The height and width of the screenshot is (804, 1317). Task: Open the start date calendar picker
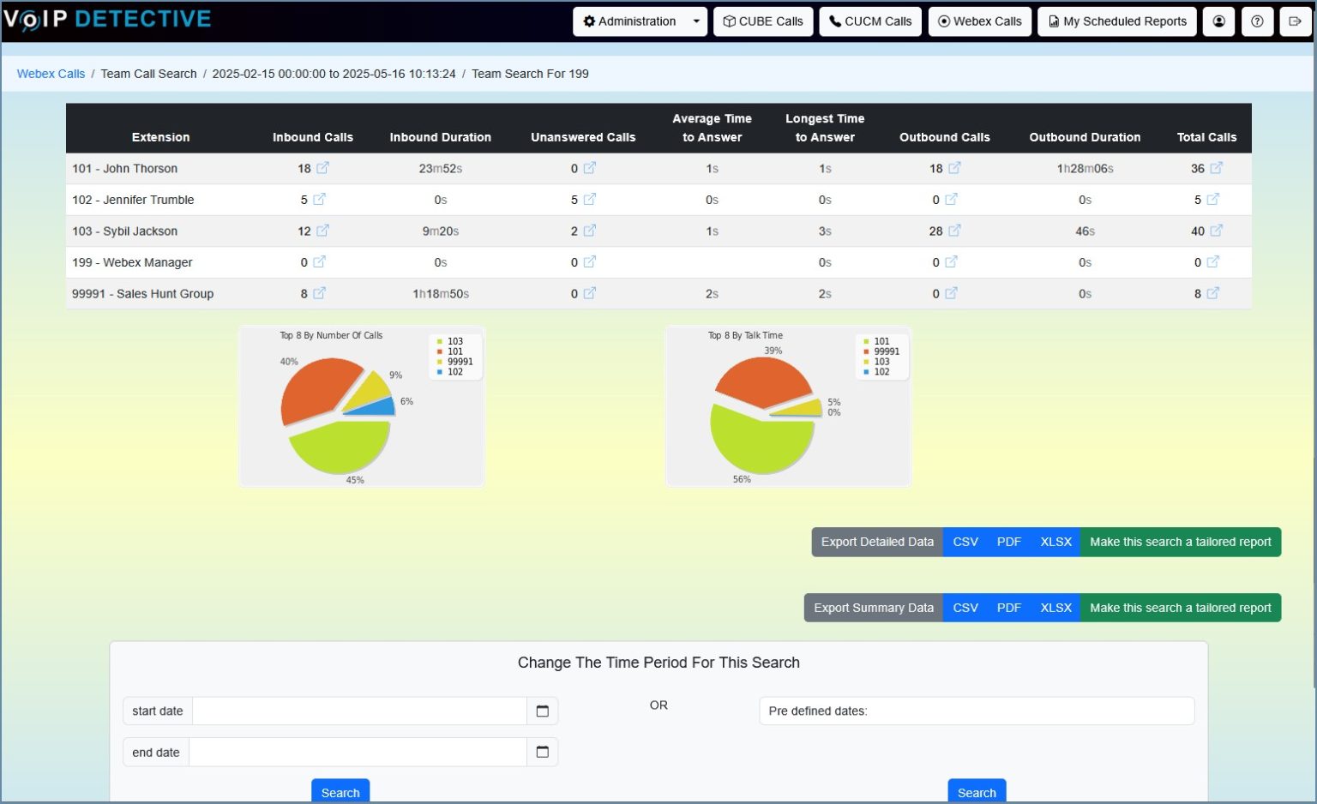tap(542, 711)
